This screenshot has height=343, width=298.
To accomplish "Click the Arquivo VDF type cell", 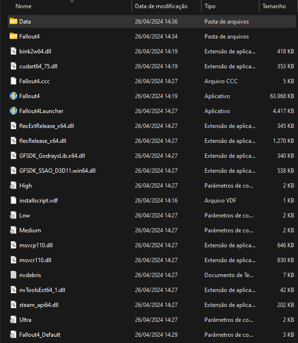I will coord(220,201).
